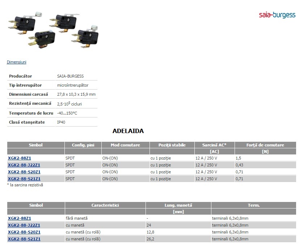Select the 27,8 x 10,3 x 15,9 mm value

(x=76, y=94)
